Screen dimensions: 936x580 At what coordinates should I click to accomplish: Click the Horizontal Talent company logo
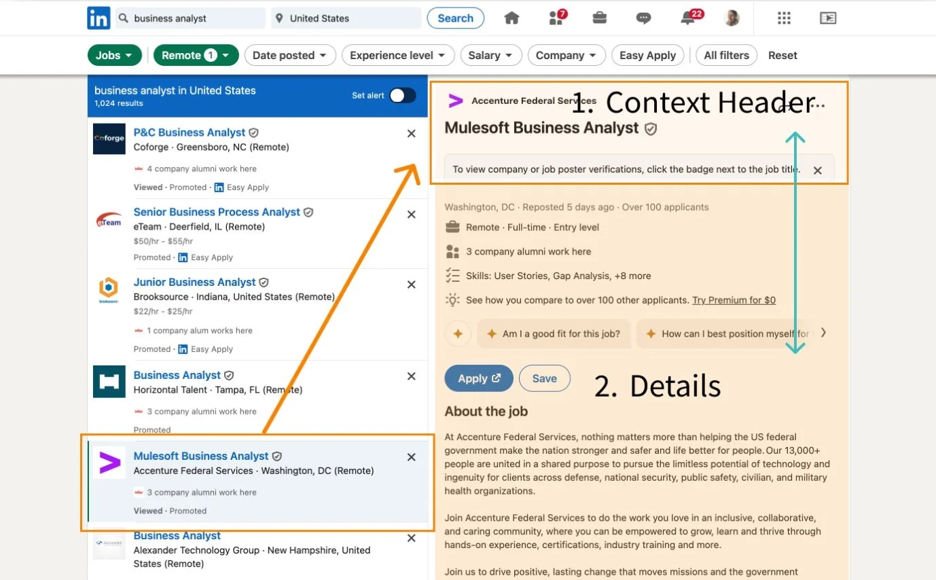click(x=109, y=382)
